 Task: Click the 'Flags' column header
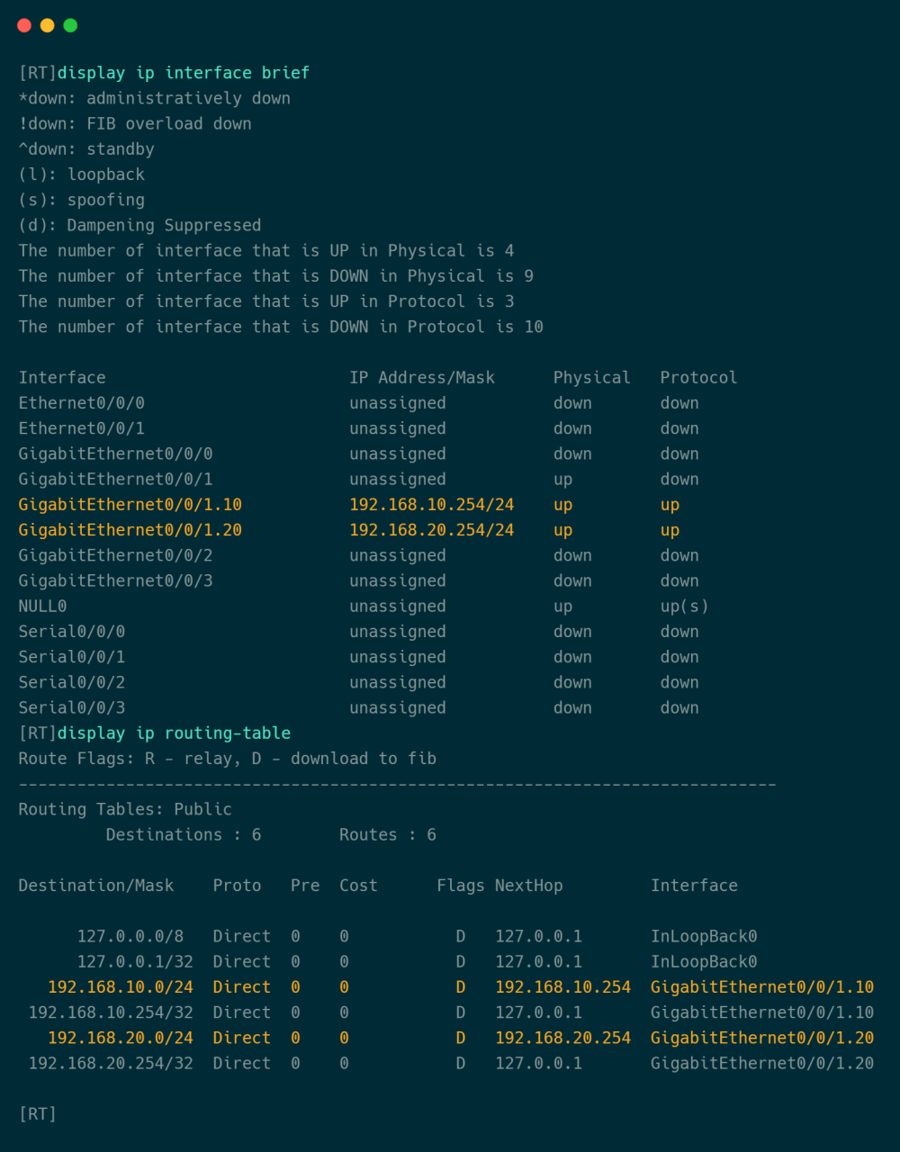[x=461, y=886]
